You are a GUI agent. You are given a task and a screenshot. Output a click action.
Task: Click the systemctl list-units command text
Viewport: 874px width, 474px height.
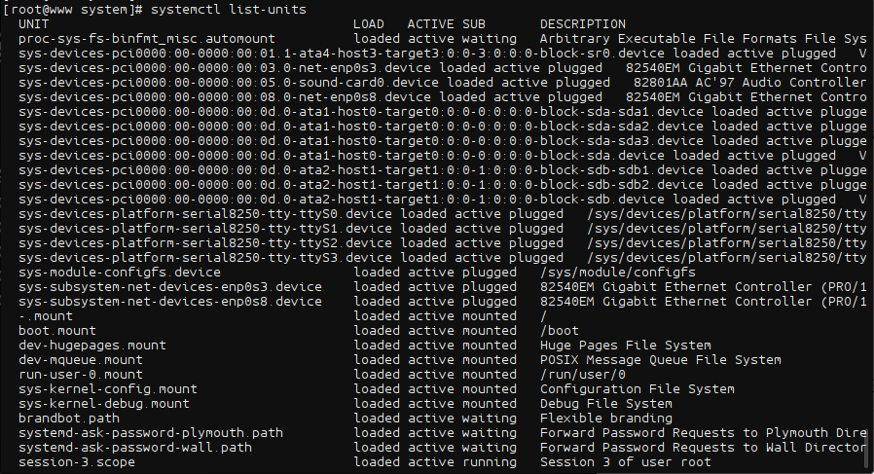pyautogui.click(x=229, y=10)
